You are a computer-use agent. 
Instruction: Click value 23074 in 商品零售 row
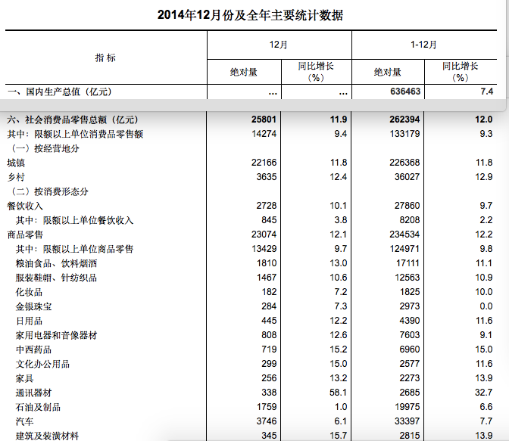tap(264, 234)
